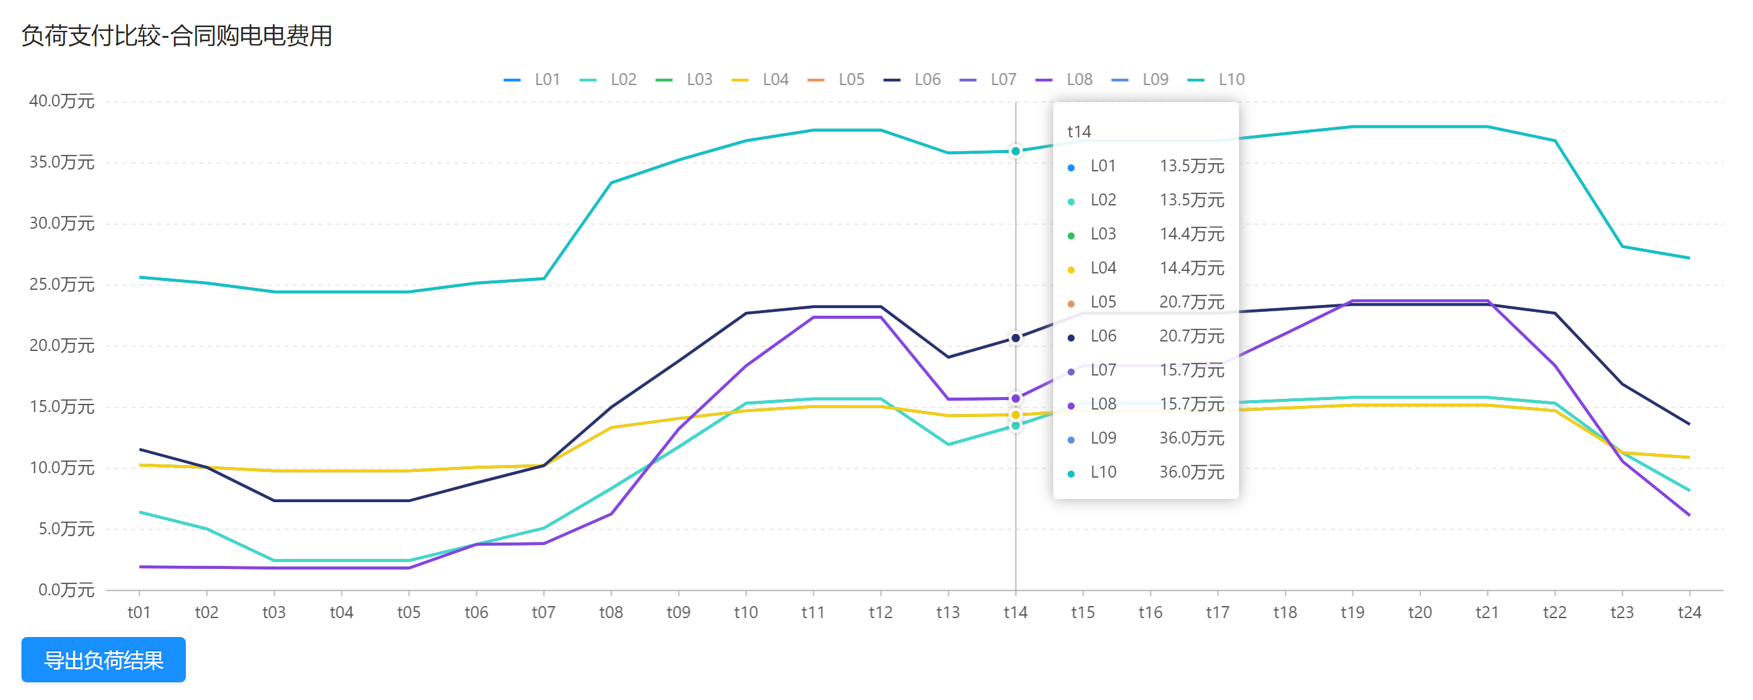This screenshot has height=700, width=1753.
Task: Click the chart title 负荷支付比较-合同购电电费用
Action: (x=177, y=35)
